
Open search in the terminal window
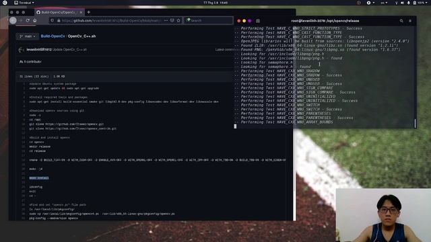click(x=401, y=21)
